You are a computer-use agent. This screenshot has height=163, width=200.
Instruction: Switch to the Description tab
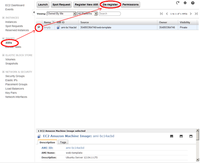[x=47, y=142]
